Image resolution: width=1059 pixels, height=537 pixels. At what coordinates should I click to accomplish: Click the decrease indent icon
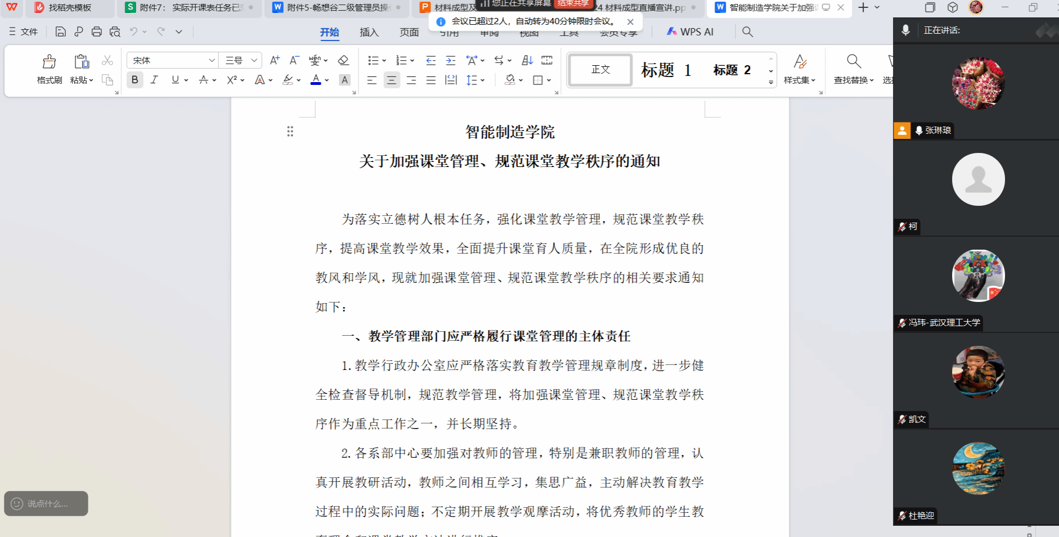(x=430, y=60)
